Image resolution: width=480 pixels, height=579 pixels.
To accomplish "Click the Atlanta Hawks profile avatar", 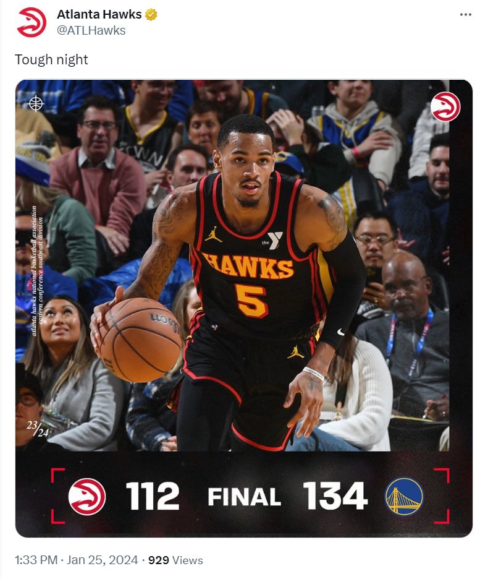I will coord(32,22).
